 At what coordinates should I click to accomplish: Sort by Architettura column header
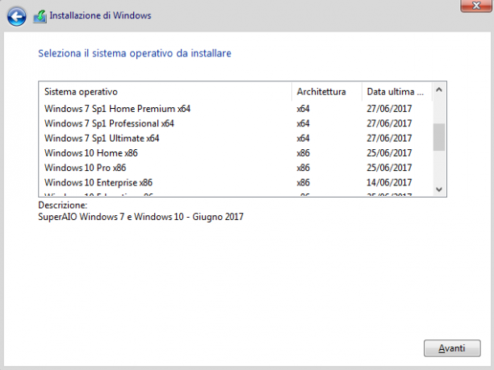(x=327, y=92)
